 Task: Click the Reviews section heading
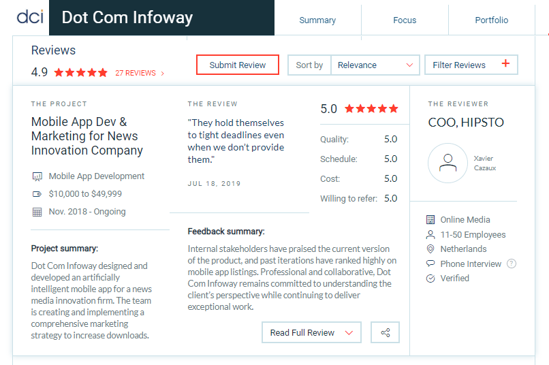[x=53, y=50]
